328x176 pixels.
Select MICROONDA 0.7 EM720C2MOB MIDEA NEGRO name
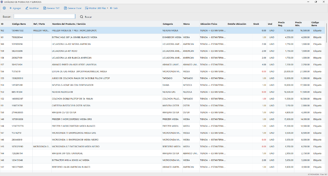tap(76, 147)
